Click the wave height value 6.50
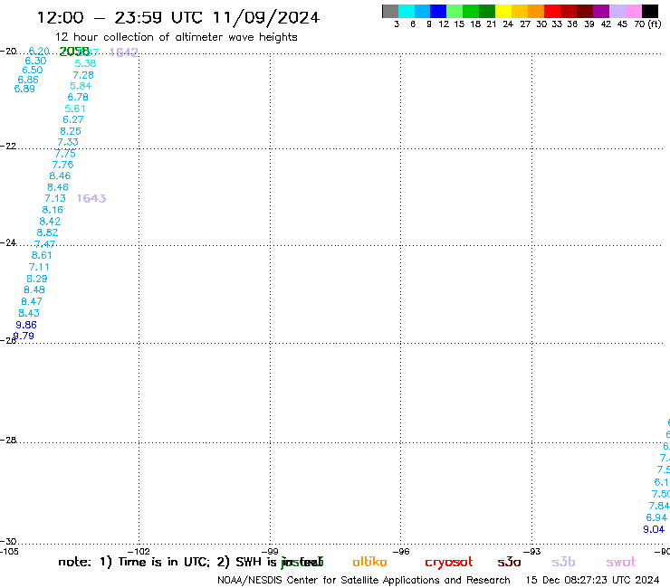Viewport: 670px width, 588px height. (x=33, y=70)
